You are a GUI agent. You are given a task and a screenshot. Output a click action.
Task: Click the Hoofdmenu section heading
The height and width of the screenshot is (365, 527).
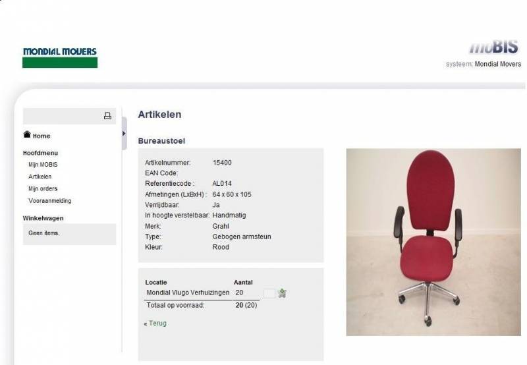coord(40,153)
